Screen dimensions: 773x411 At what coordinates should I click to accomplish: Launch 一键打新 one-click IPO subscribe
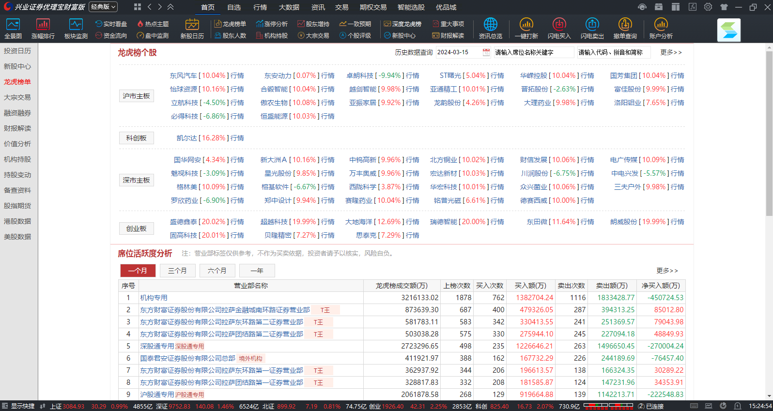point(526,29)
